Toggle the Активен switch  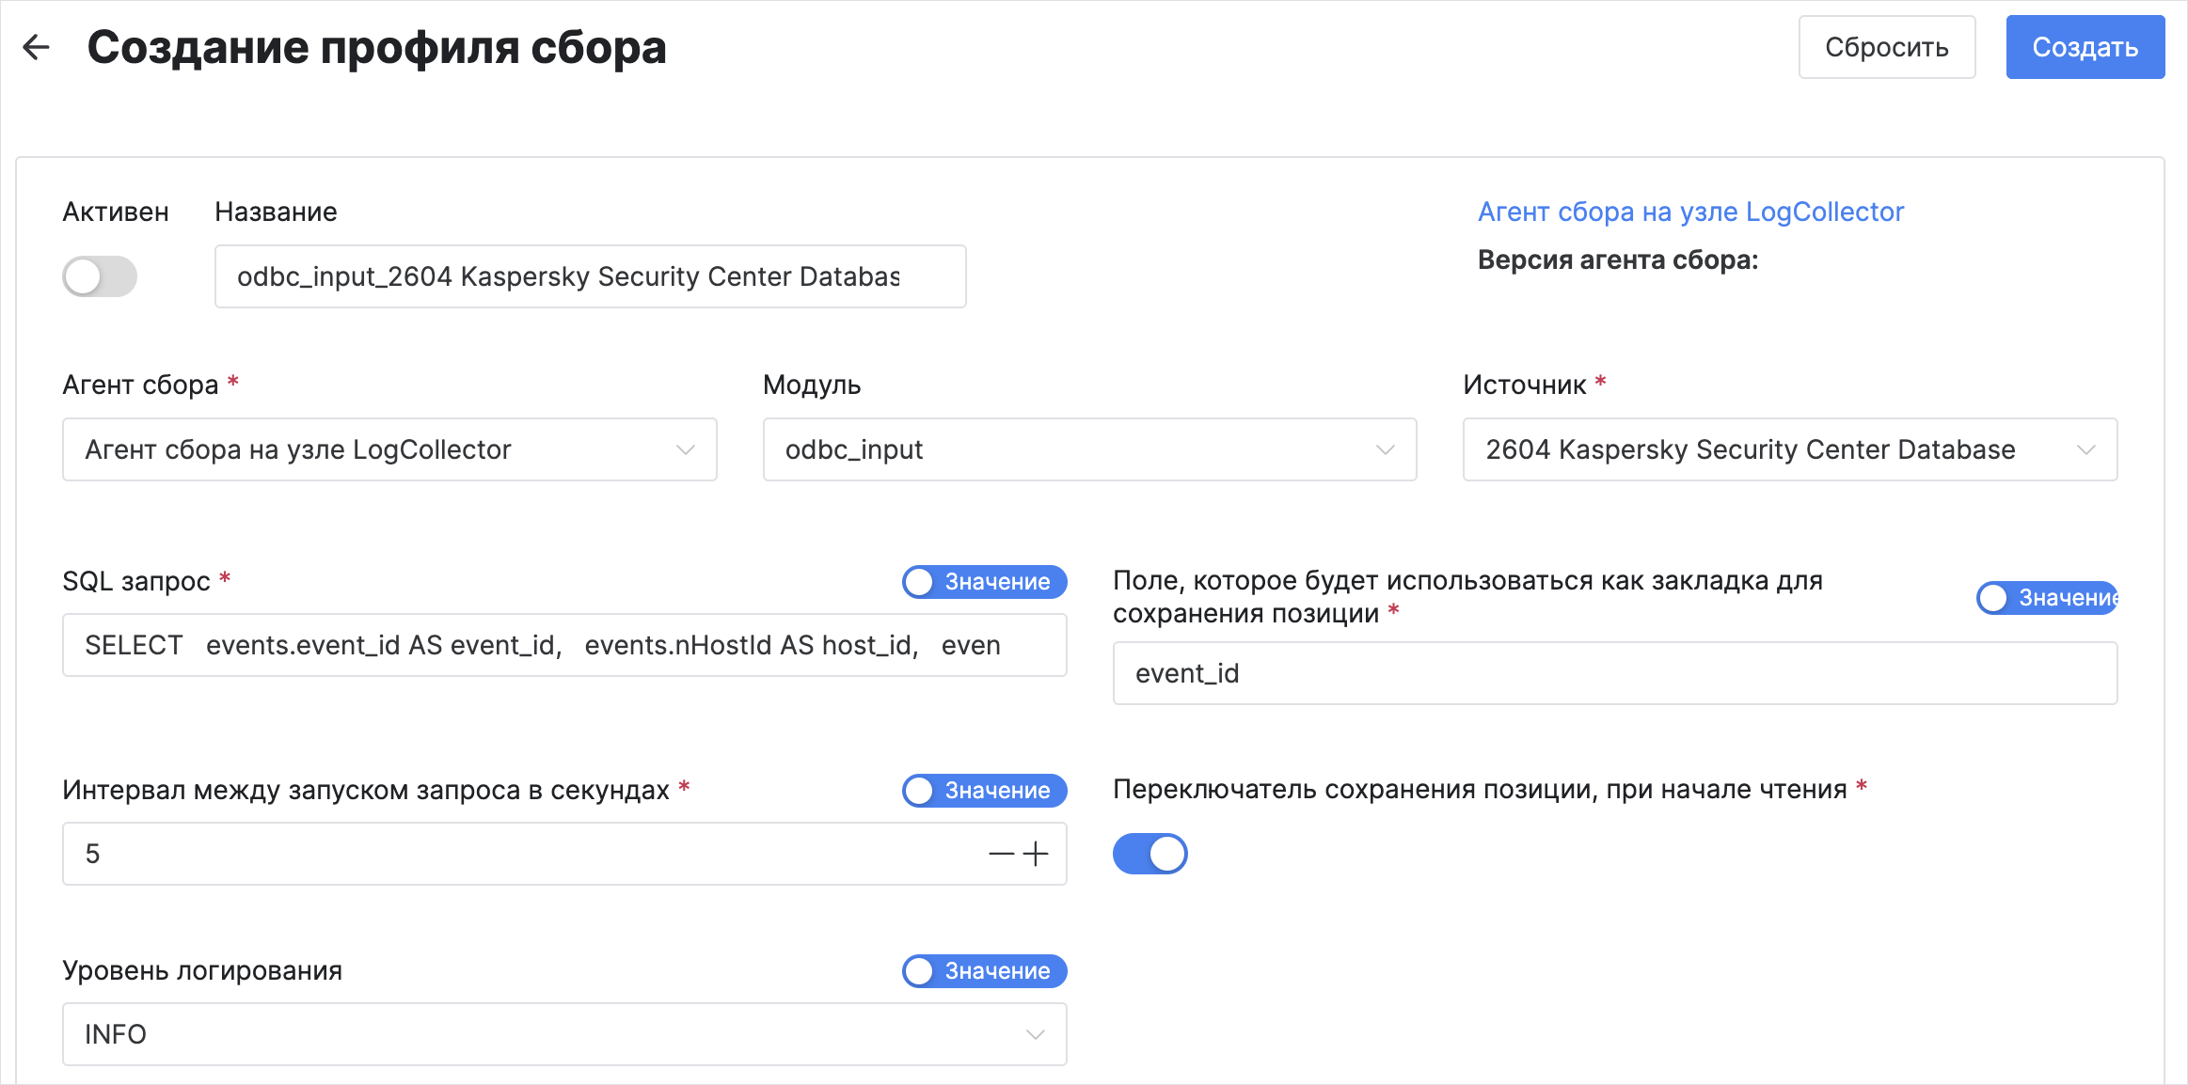click(x=100, y=276)
